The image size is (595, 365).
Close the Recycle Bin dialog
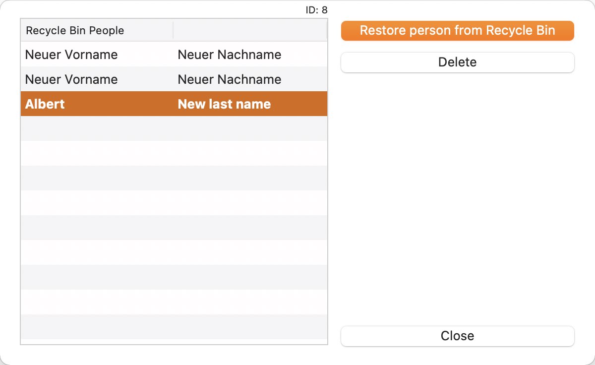coord(457,336)
